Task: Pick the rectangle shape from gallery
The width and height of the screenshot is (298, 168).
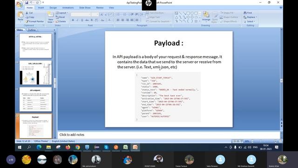Action: 188,13
